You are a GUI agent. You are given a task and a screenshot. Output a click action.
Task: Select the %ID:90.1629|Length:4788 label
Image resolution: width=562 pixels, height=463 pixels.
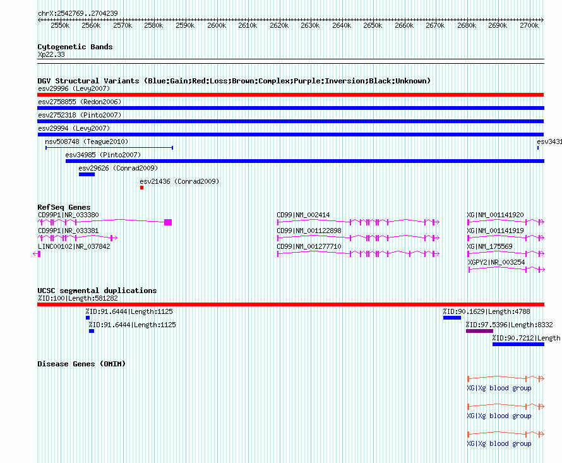pos(486,311)
